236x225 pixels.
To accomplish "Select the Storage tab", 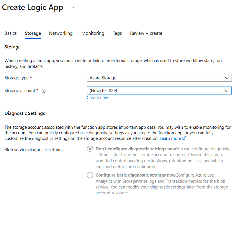I will click(x=33, y=33).
